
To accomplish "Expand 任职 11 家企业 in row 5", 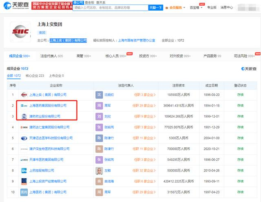I will pos(144,138).
